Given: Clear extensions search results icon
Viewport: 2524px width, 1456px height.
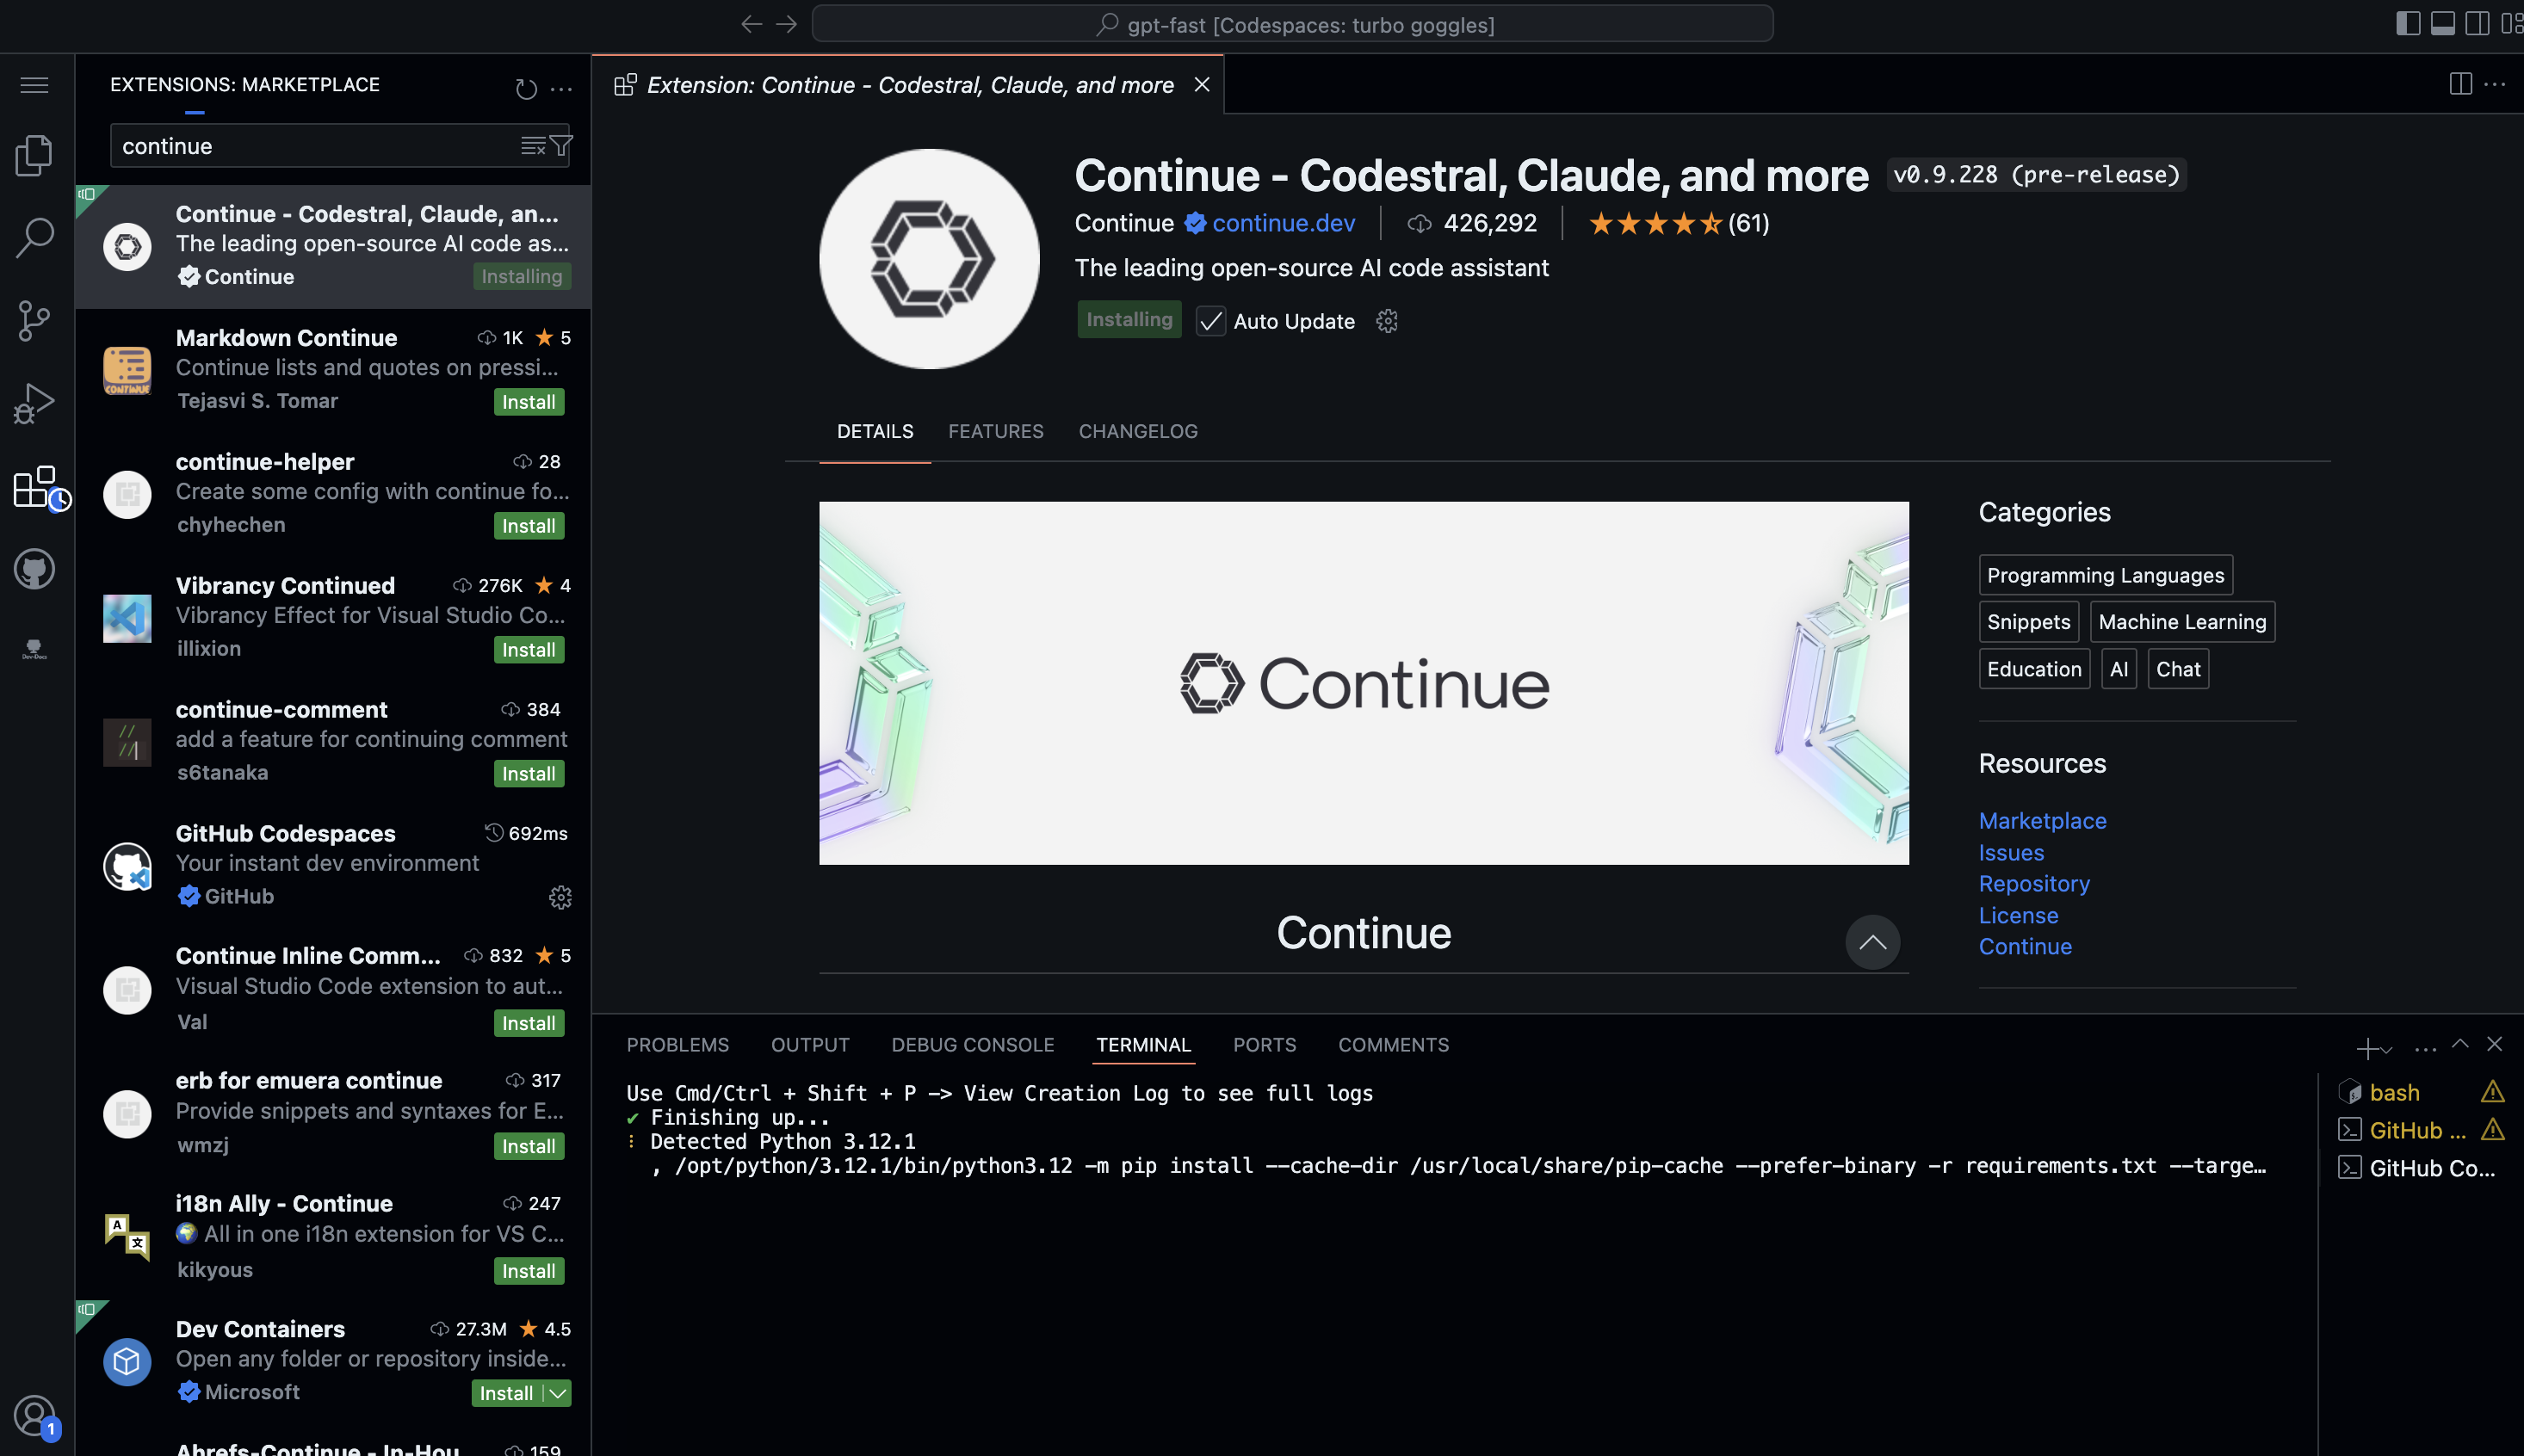Looking at the screenshot, I should [533, 146].
